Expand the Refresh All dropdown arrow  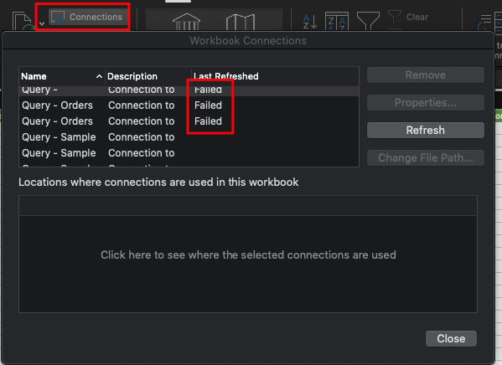[x=42, y=23]
